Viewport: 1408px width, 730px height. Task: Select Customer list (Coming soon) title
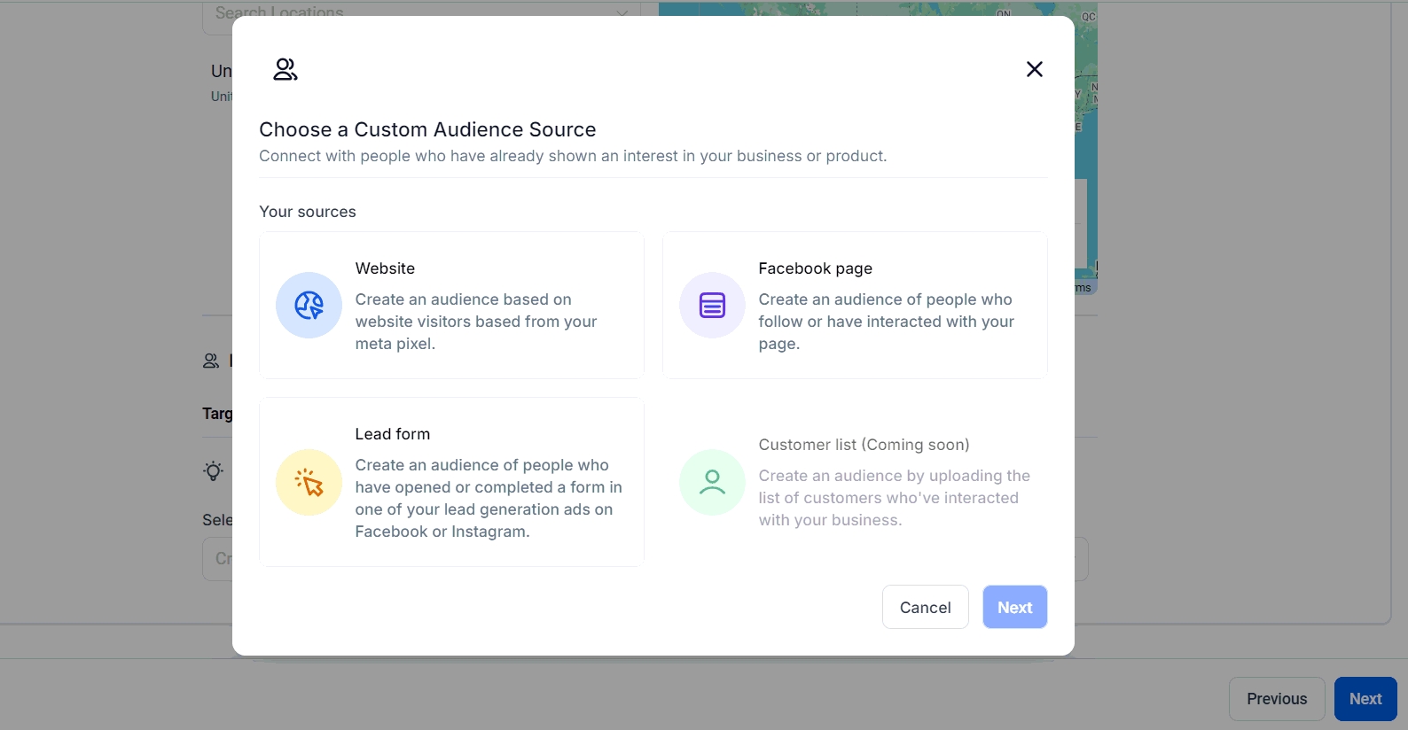tap(864, 445)
